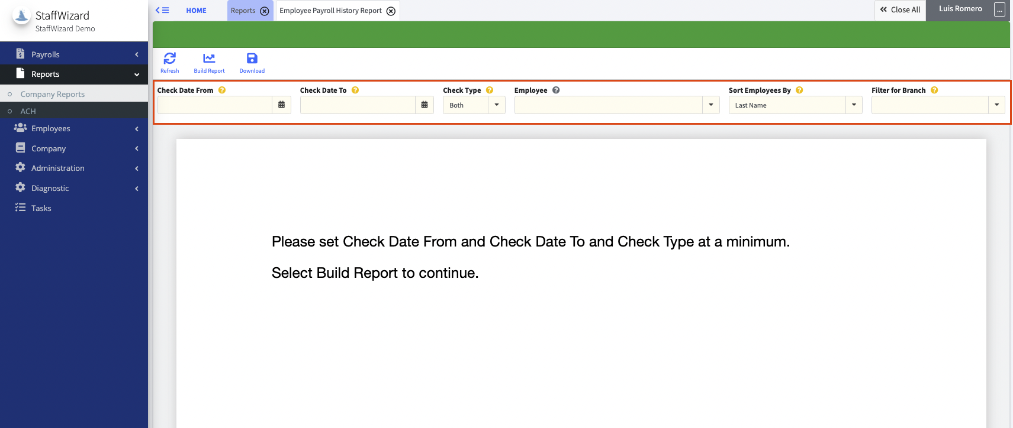Open the Check Date To calendar picker

click(x=425, y=105)
